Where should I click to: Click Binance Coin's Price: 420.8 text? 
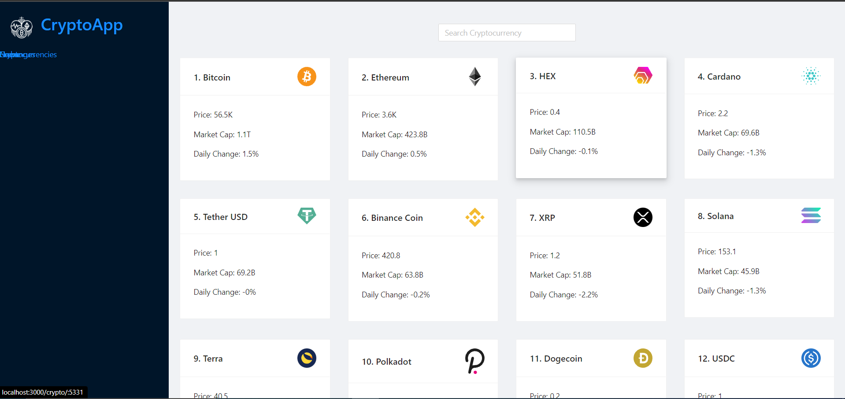(381, 256)
